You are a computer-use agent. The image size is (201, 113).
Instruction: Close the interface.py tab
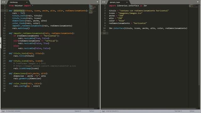[27, 2]
